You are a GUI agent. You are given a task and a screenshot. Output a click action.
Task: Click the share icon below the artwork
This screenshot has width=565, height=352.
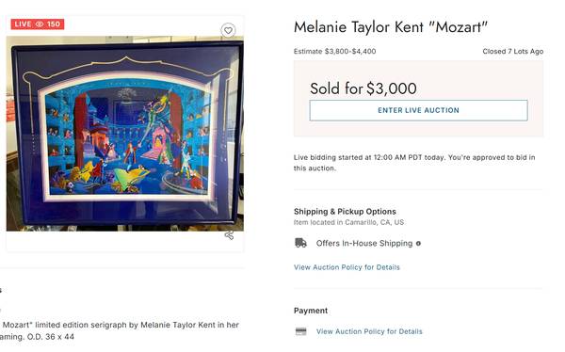(229, 235)
